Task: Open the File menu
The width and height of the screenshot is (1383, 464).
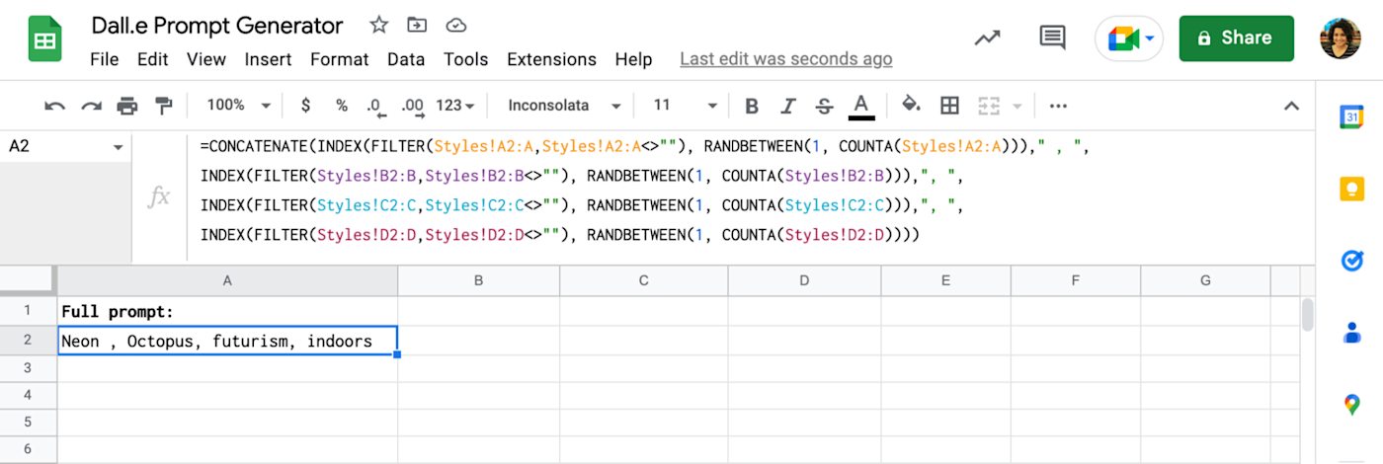Action: [x=104, y=59]
